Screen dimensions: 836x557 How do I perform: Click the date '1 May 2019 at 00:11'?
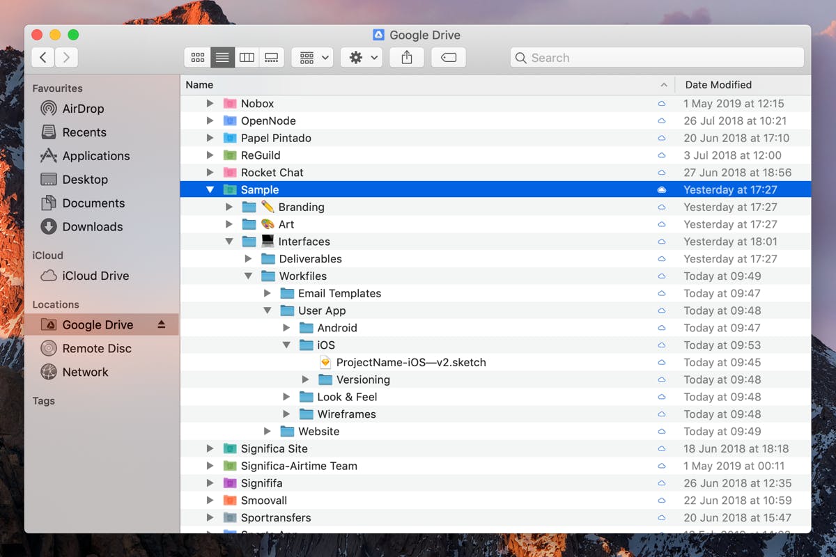[734, 466]
